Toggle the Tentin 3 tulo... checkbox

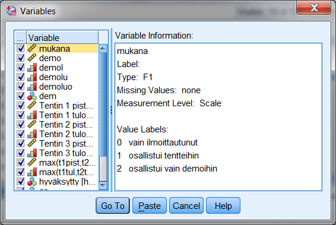(21, 153)
